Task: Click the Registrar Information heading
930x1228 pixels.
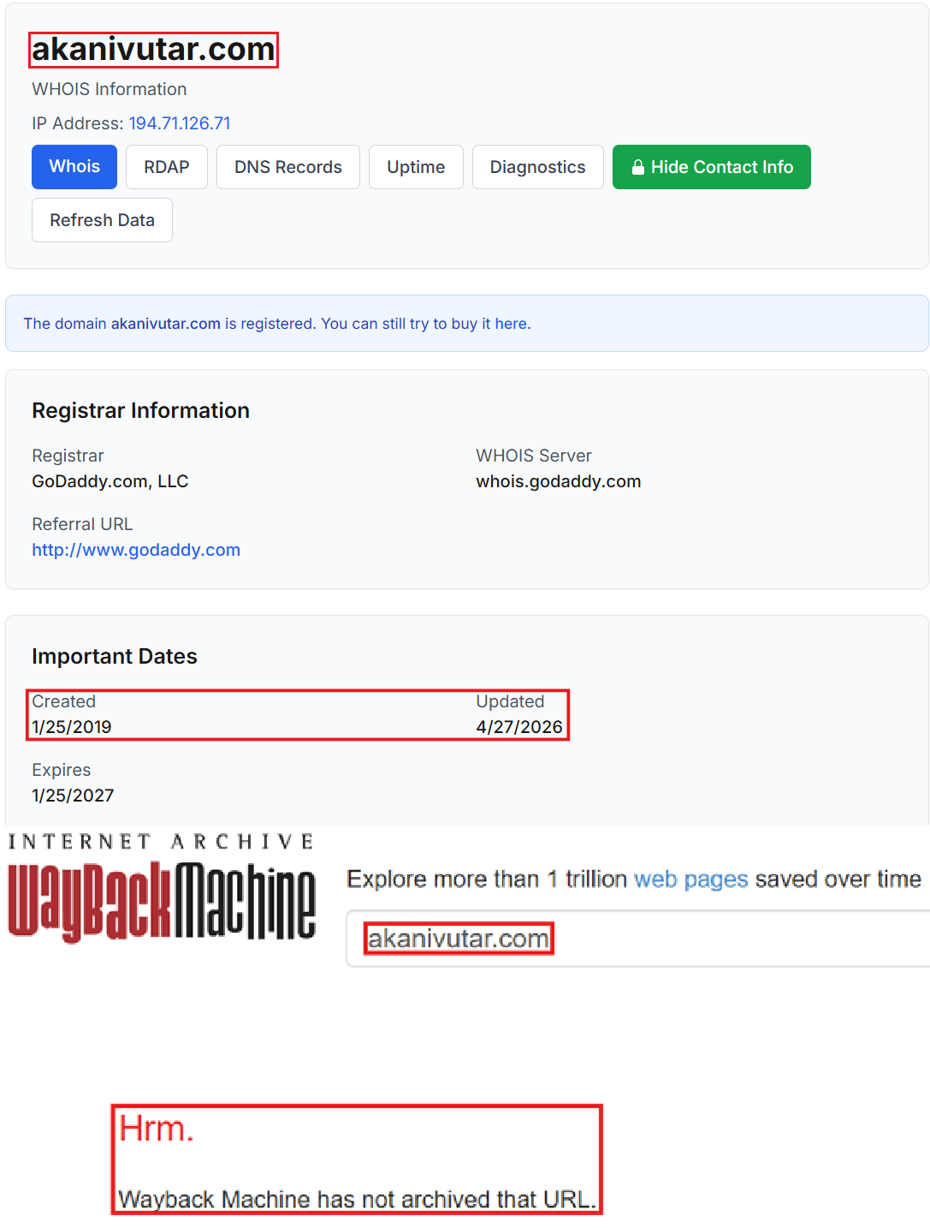Action: tap(141, 411)
